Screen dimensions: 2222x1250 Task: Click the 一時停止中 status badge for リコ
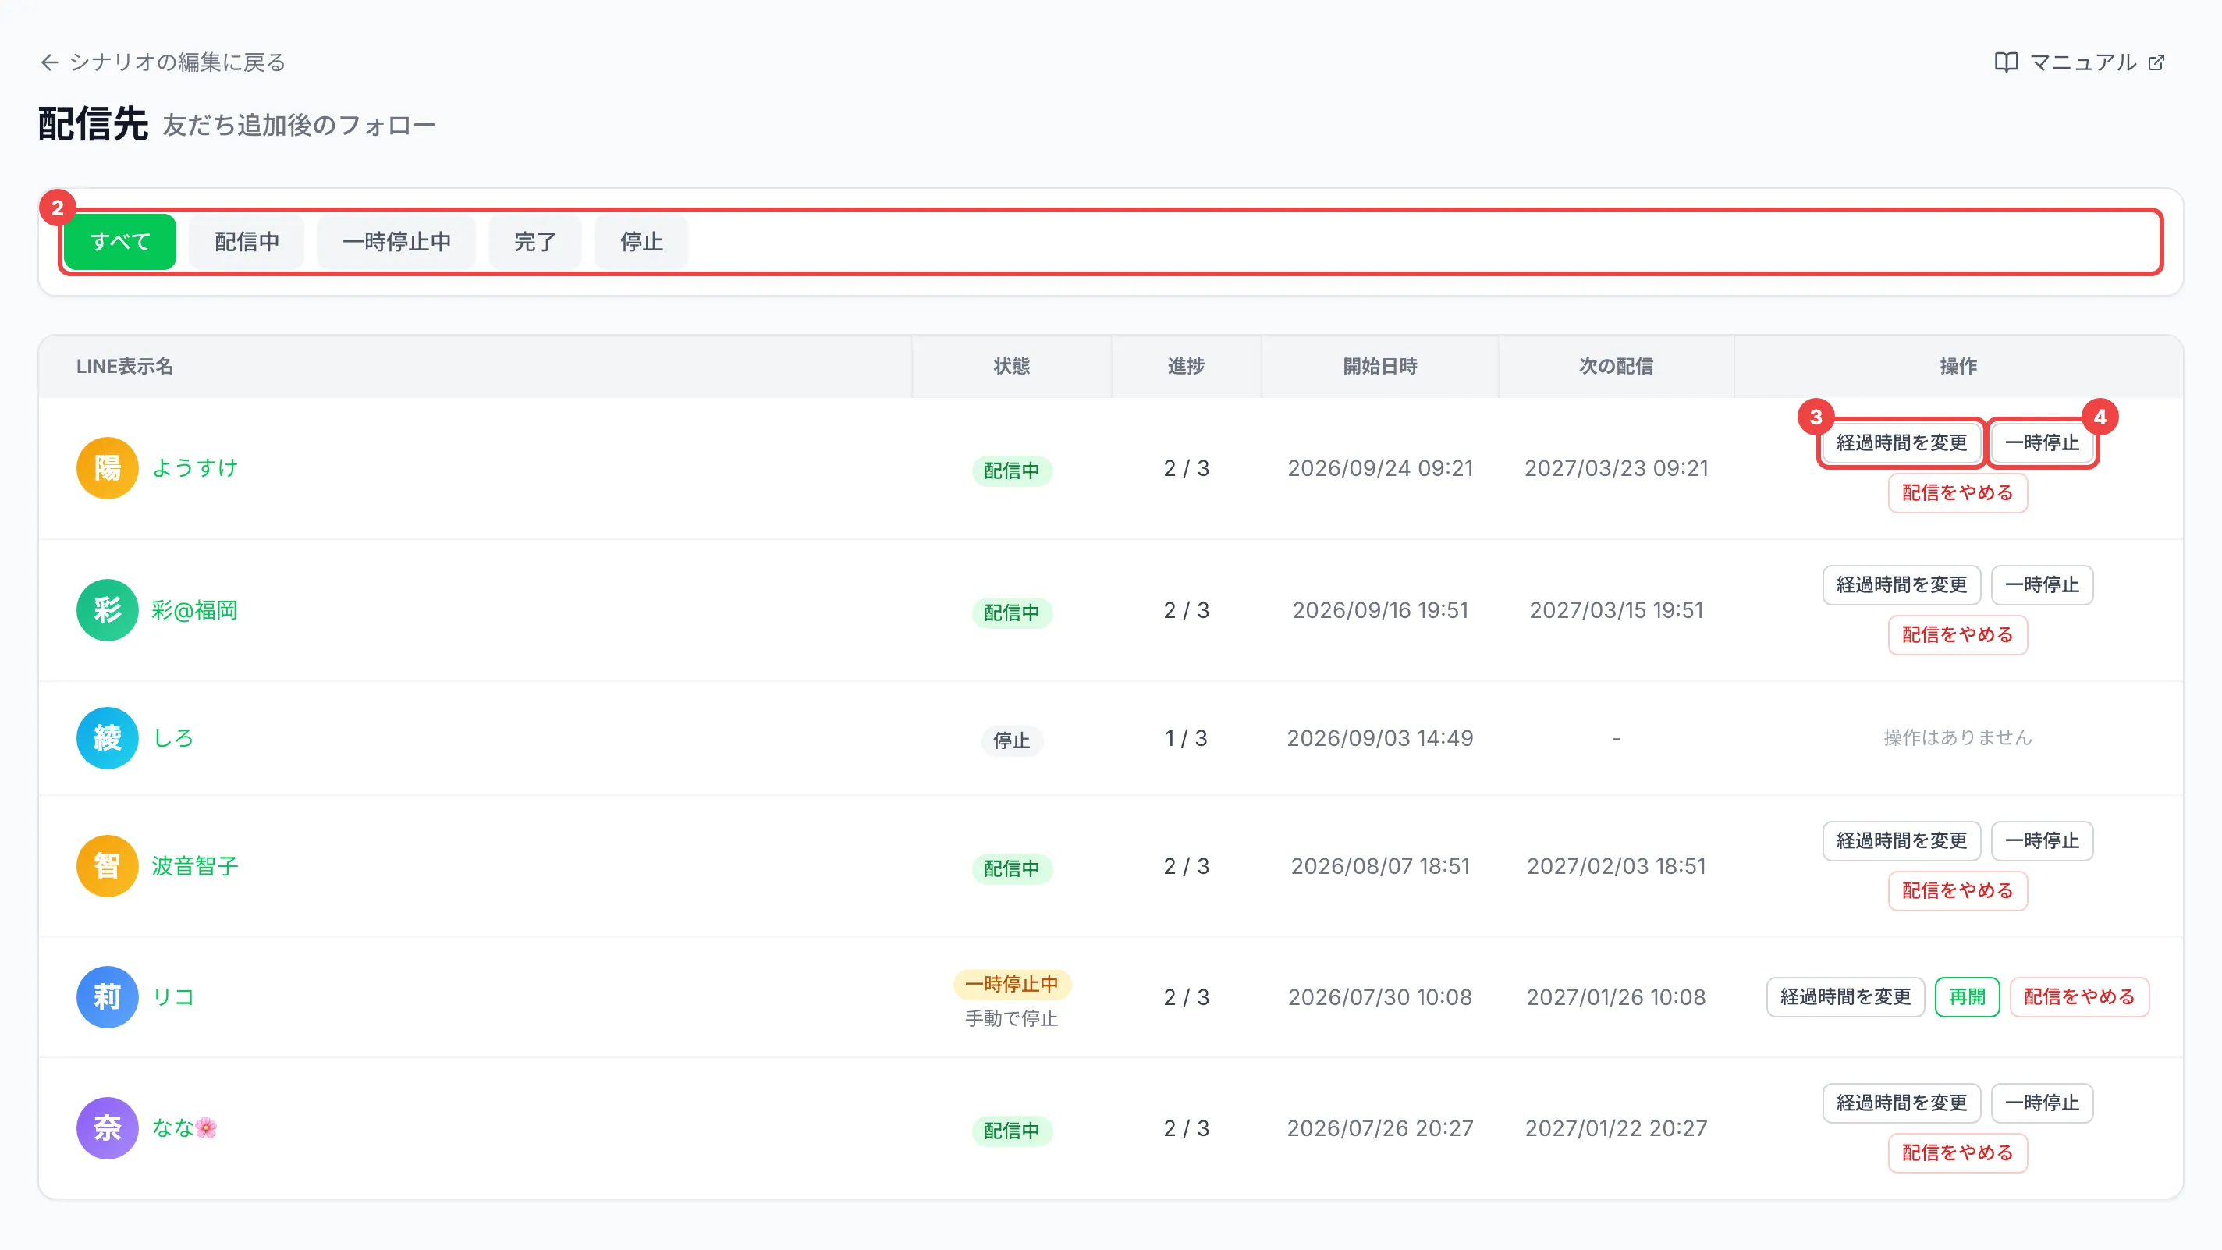(1012, 983)
